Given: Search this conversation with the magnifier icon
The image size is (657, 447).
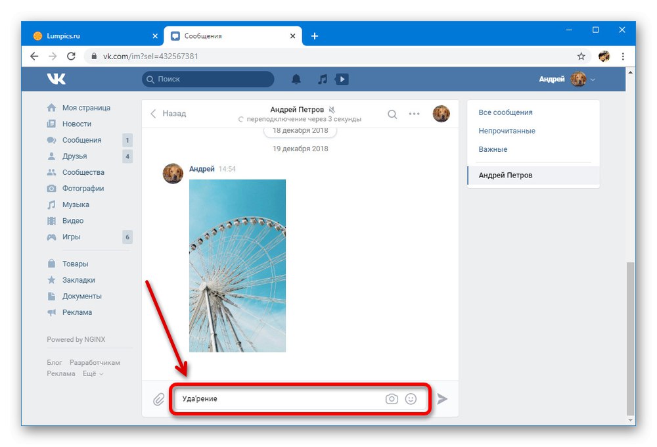Looking at the screenshot, I should (392, 114).
